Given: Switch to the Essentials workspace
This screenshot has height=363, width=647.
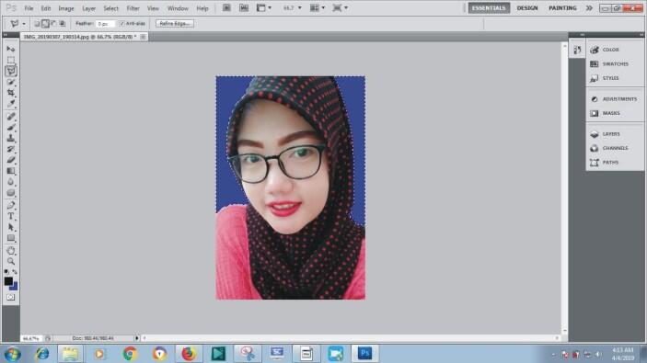Looking at the screenshot, I should pyautogui.click(x=489, y=8).
